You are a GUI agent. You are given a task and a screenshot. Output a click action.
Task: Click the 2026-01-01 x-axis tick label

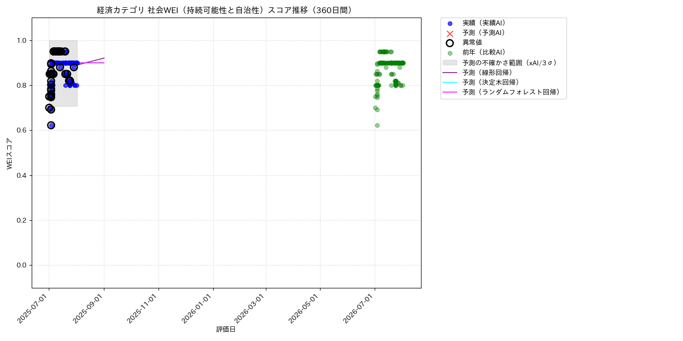[x=198, y=308]
